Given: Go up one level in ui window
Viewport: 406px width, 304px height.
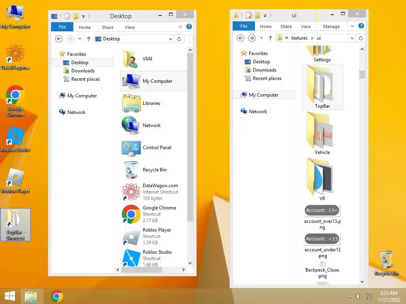Looking at the screenshot, I should (270, 38).
